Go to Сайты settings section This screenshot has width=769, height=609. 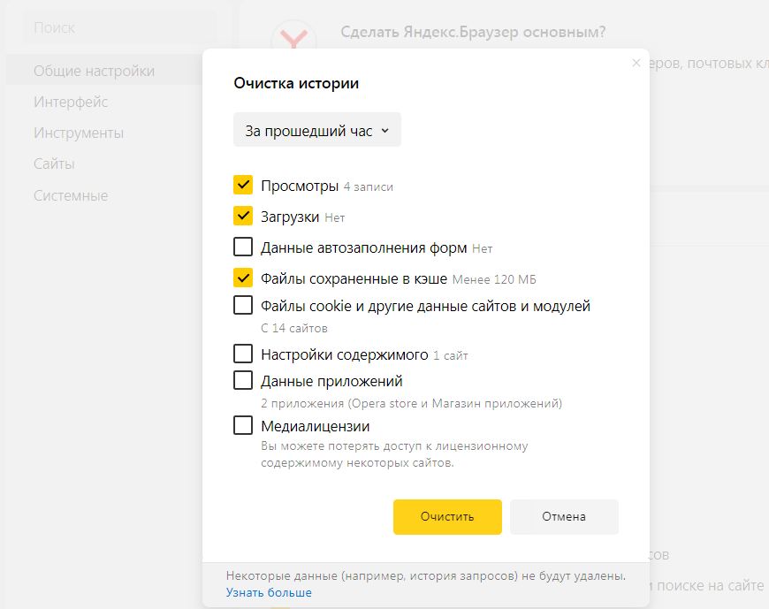click(x=54, y=164)
